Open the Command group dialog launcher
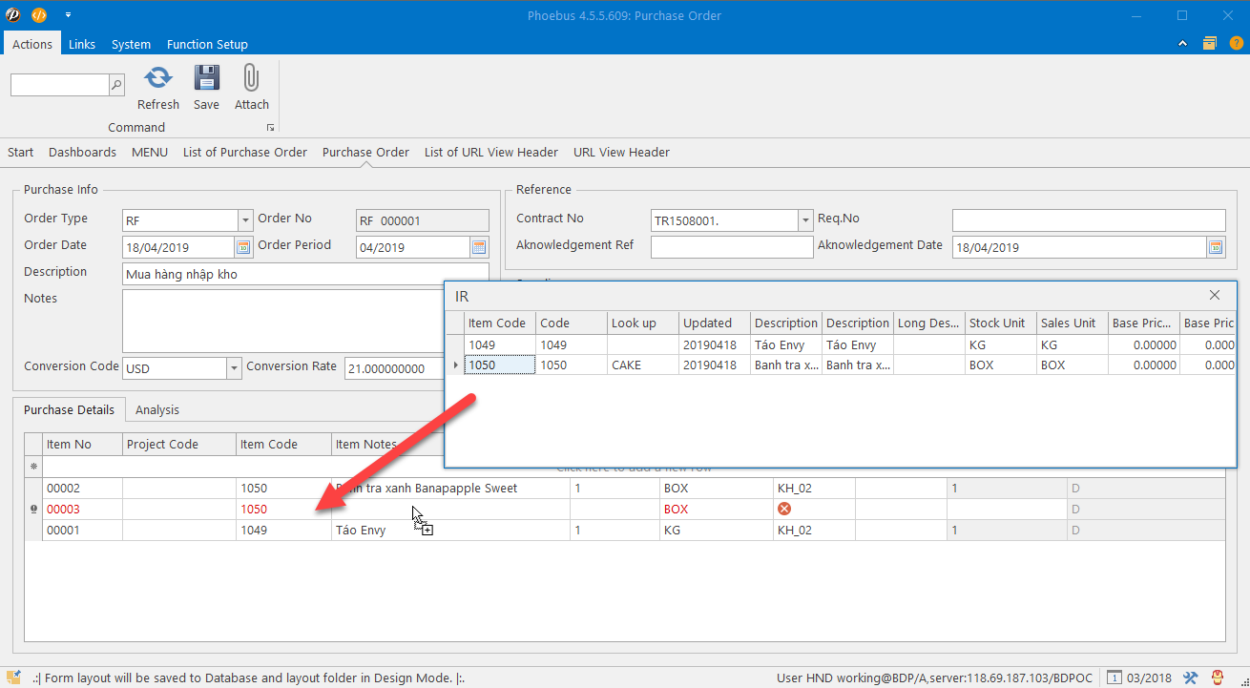The height and width of the screenshot is (688, 1250). (270, 128)
